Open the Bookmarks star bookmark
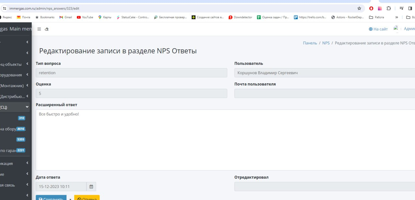Screen dimensions: 415x200 (45, 18)
